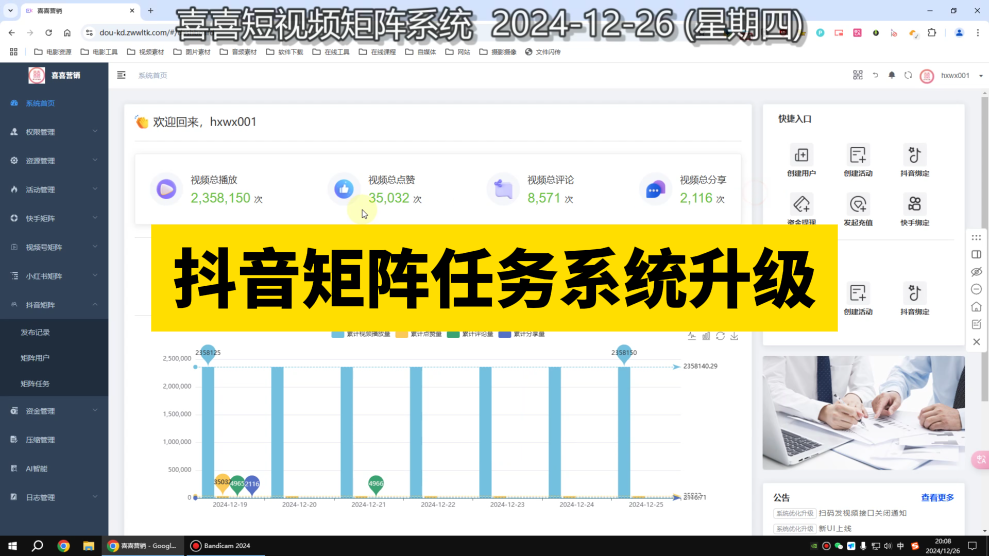This screenshot has height=556, width=989.
Task: Expand the 视频号矩阵 menu chevron
Action: click(x=95, y=247)
